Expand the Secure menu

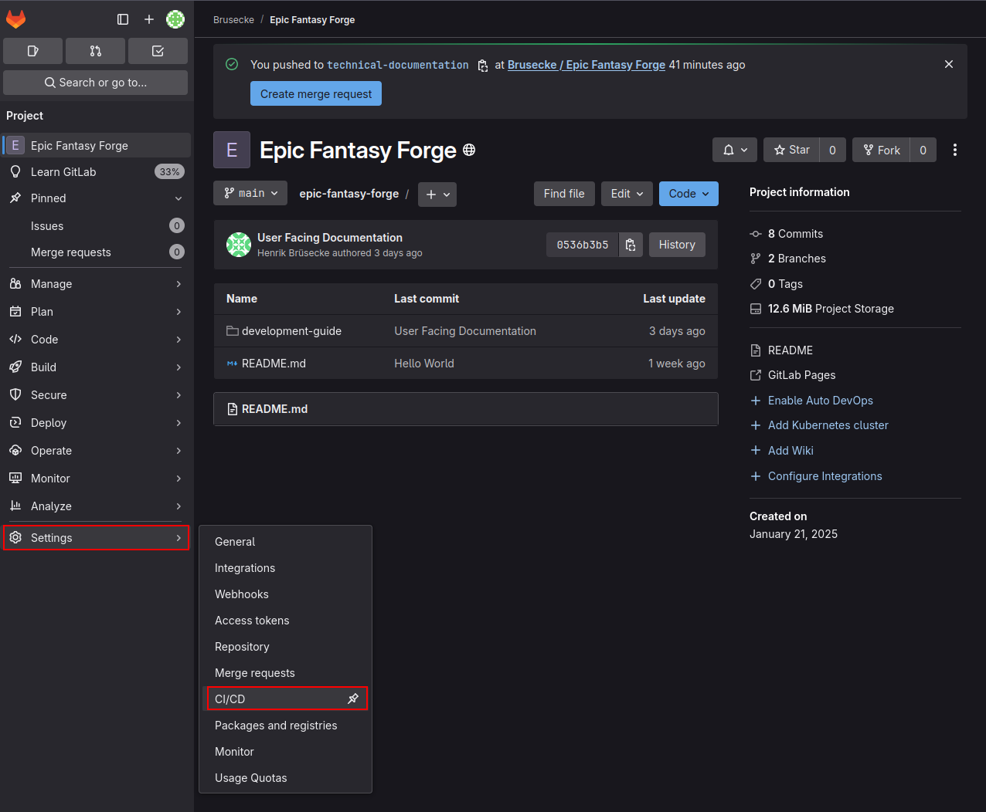[x=97, y=395]
